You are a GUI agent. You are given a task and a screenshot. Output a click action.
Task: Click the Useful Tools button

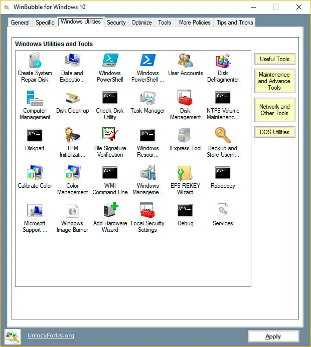click(275, 59)
